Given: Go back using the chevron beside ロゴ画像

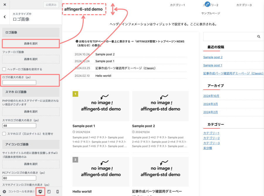Looking at the screenshot, I should [x=4, y=17].
